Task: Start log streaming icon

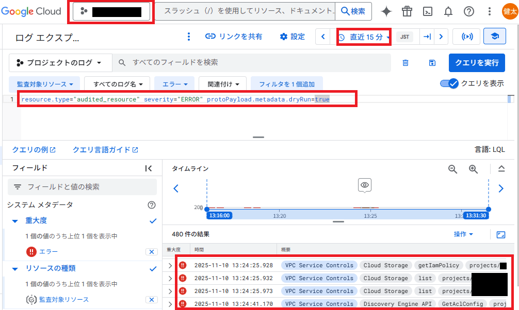Action: (466, 37)
